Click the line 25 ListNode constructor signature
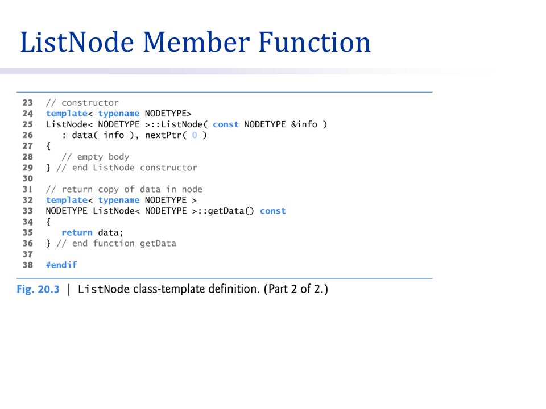This screenshot has height=409, width=546. click(x=187, y=124)
